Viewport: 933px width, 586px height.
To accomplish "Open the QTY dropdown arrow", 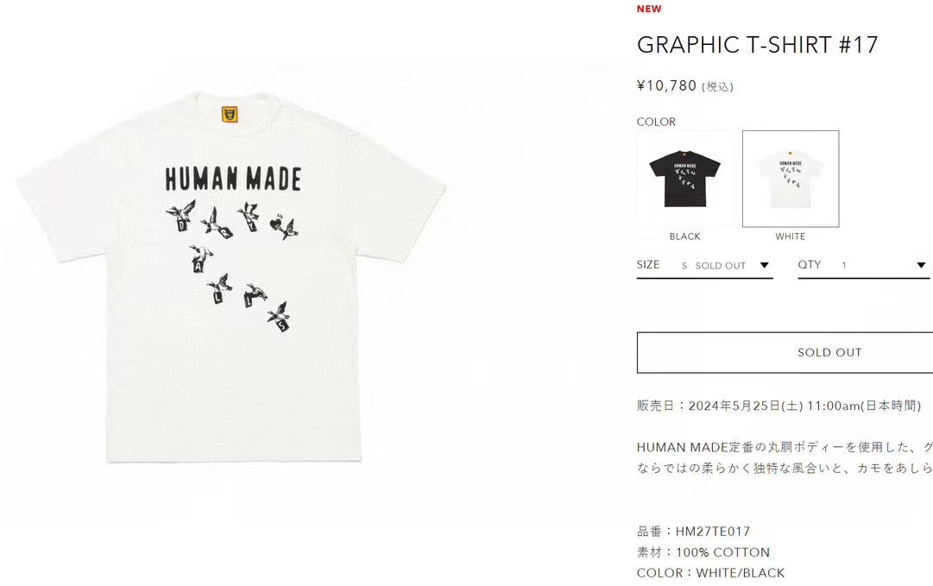I will 921,265.
